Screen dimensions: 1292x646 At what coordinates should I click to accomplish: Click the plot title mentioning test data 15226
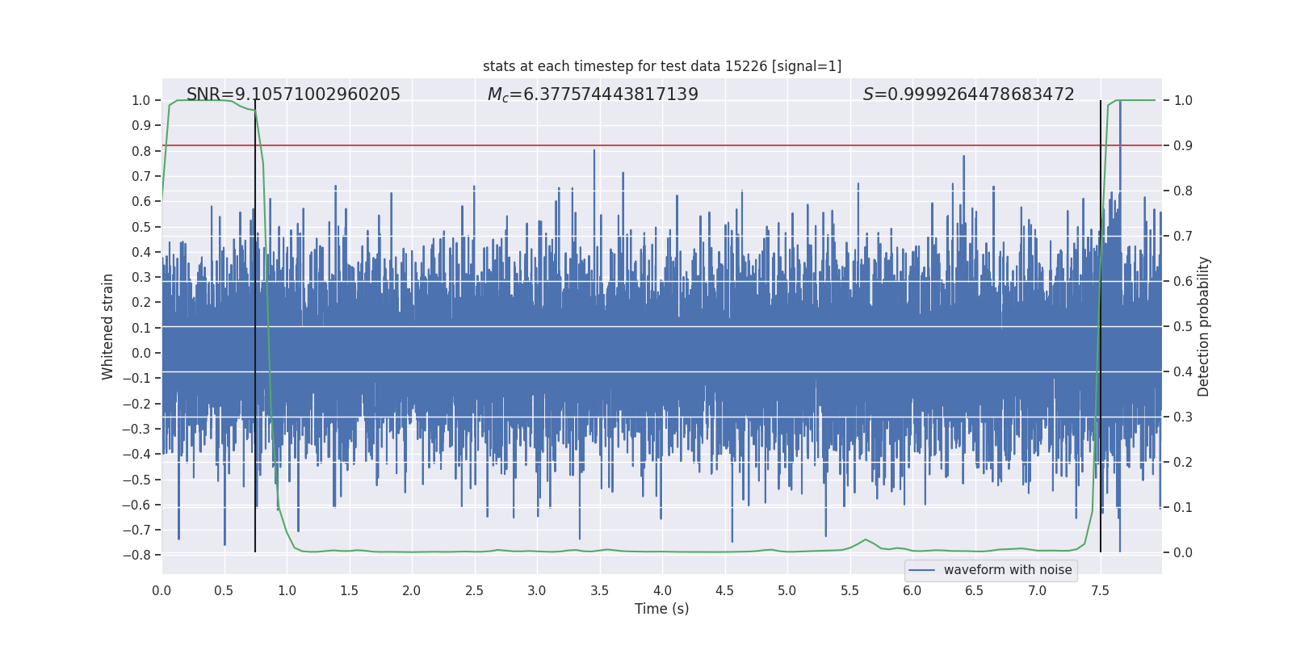point(661,66)
